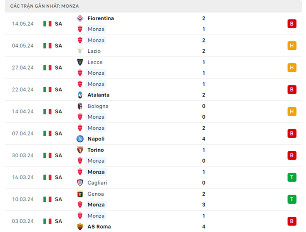The width and height of the screenshot is (306, 232).
Task: Click the Cagliari club crest icon
Action: (x=80, y=183)
